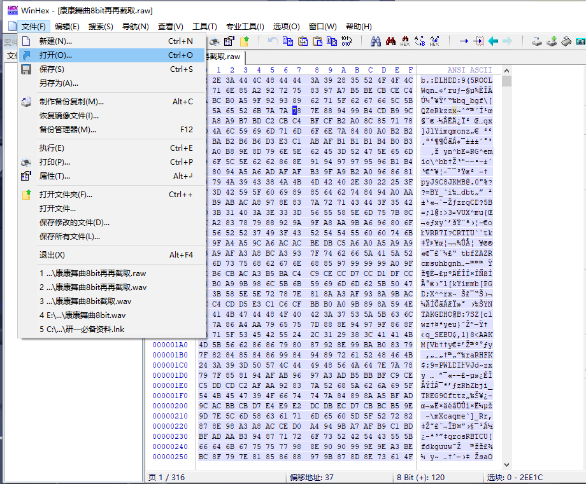Click the Clone Disk toolbar icon

coord(552,41)
